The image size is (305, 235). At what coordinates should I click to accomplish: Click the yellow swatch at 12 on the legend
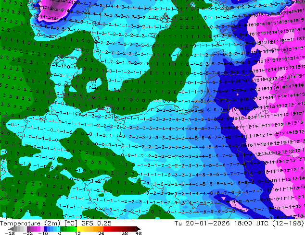(x=78, y=229)
